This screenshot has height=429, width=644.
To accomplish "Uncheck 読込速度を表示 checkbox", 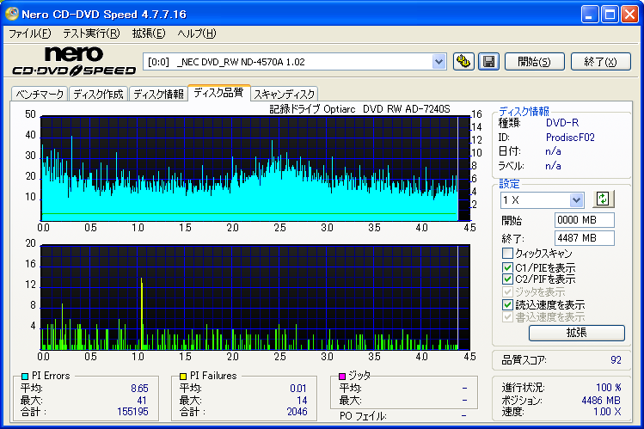I will pyautogui.click(x=507, y=304).
